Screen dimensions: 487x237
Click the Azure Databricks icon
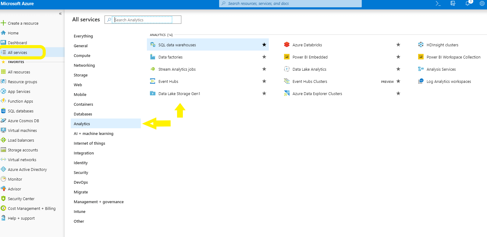(287, 44)
